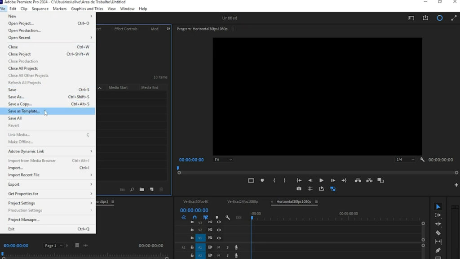
Task: Show hidden panel tabs double chevron
Action: [168, 28]
